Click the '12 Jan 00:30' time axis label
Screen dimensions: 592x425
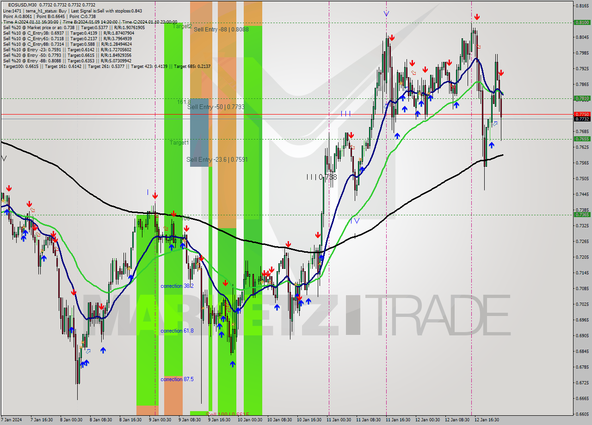coord(427,420)
